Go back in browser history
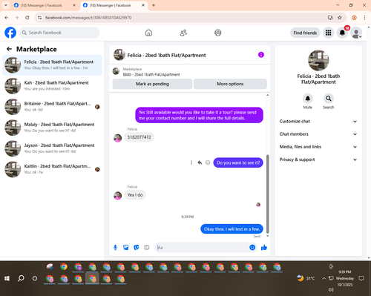 (x=7, y=18)
